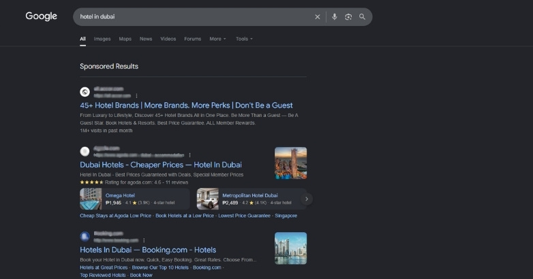Click the Omega Hotel price ₱1,946
Image resolution: width=533 pixels, height=279 pixels.
pyautogui.click(x=113, y=203)
